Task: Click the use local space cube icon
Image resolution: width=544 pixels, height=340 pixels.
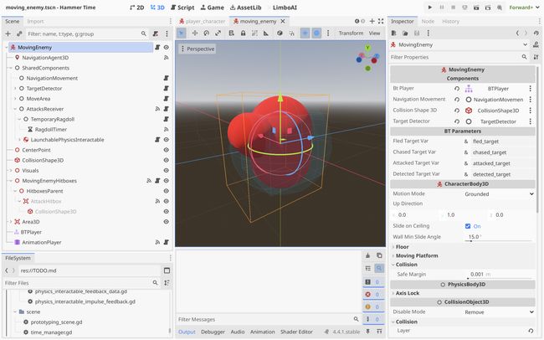Action: [280, 33]
